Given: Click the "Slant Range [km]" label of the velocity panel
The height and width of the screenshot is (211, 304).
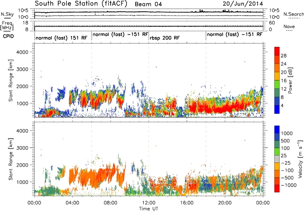Looking at the screenshot, I should 11,159.
